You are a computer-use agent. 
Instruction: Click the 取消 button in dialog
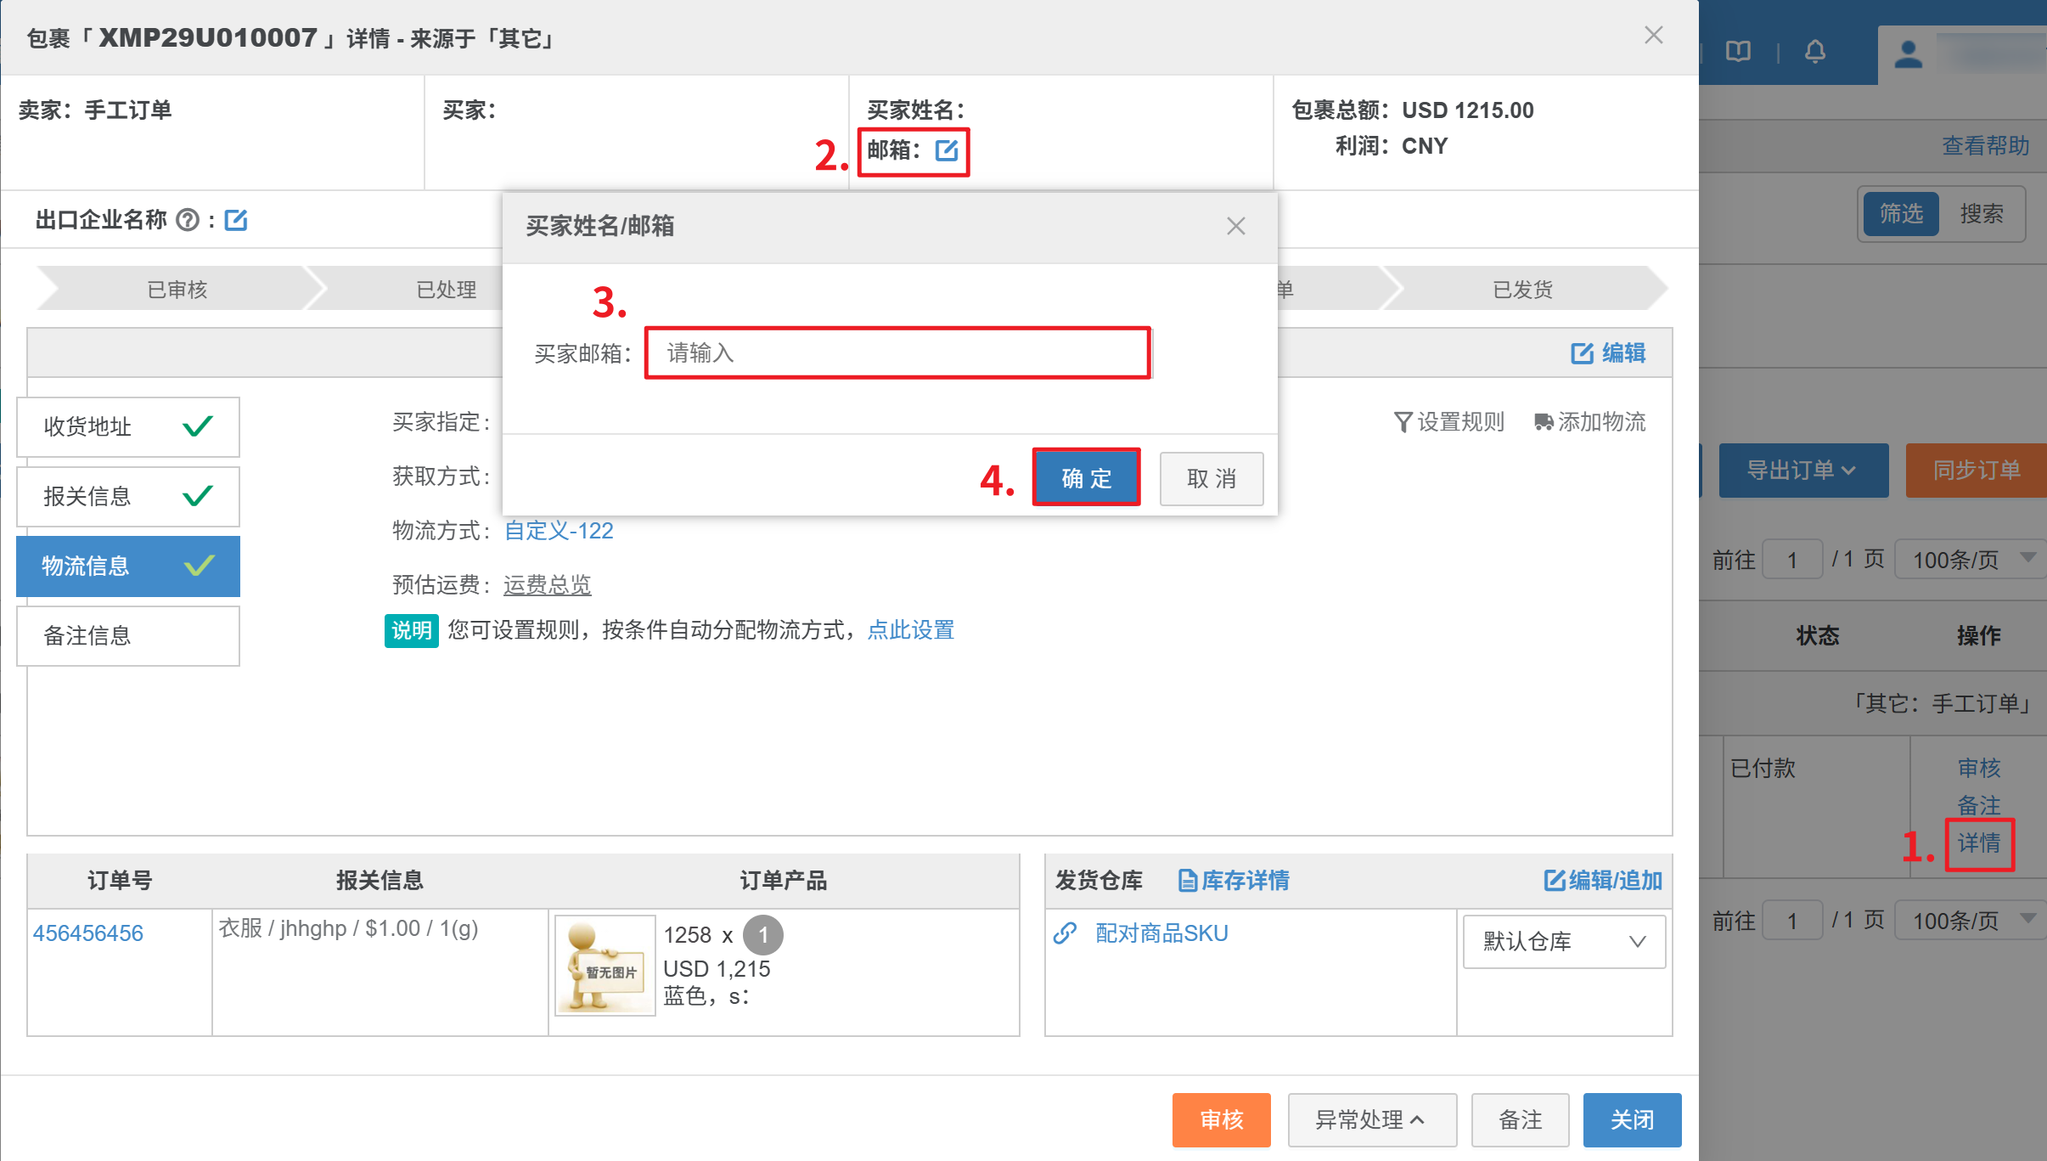(x=1211, y=478)
